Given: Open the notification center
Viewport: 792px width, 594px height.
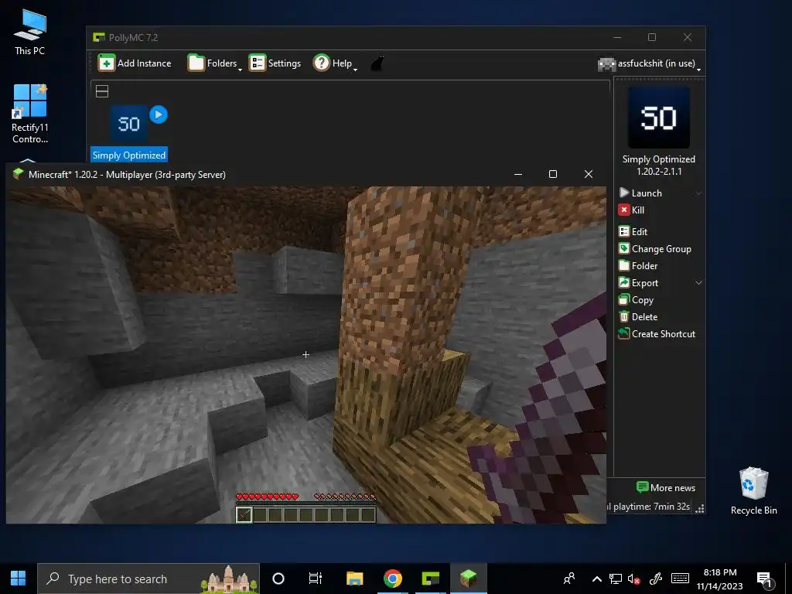Looking at the screenshot, I should pyautogui.click(x=764, y=579).
